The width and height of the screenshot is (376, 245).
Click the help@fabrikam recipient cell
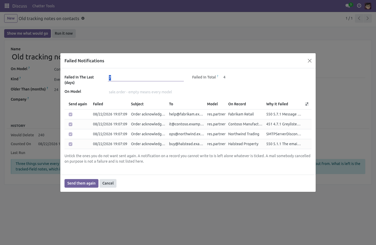pyautogui.click(x=186, y=114)
